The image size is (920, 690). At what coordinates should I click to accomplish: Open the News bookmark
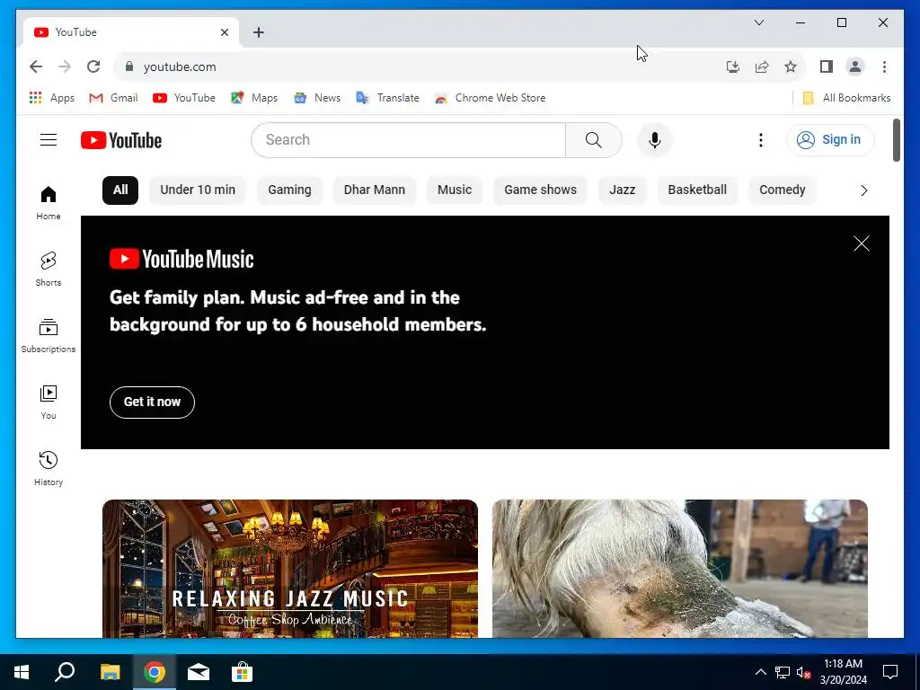317,98
